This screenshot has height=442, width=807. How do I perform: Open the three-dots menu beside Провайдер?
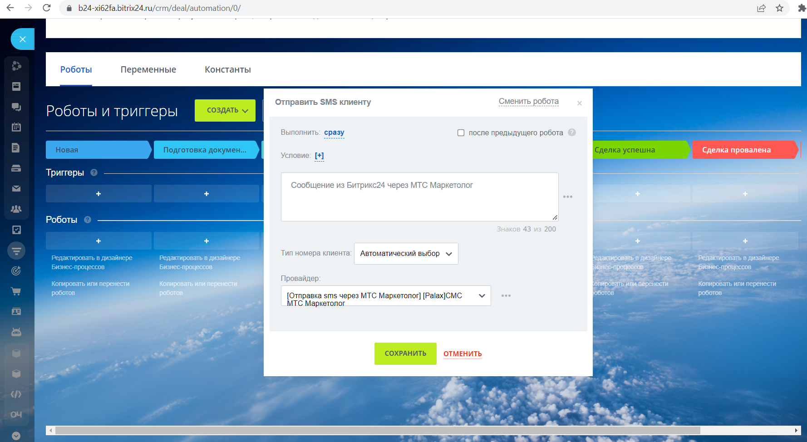click(x=506, y=296)
